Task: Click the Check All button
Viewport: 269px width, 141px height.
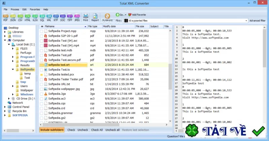Action: [97, 130]
